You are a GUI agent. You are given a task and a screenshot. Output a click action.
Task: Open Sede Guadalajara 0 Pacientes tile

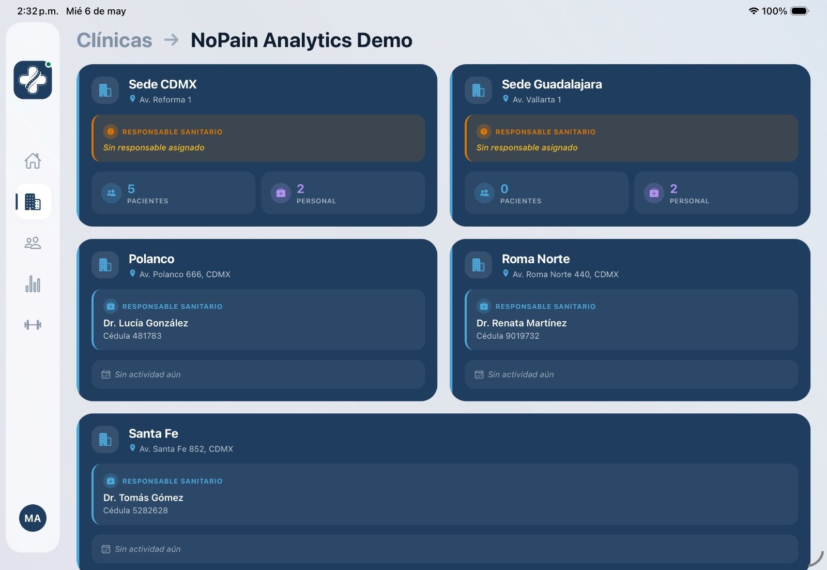(x=547, y=193)
